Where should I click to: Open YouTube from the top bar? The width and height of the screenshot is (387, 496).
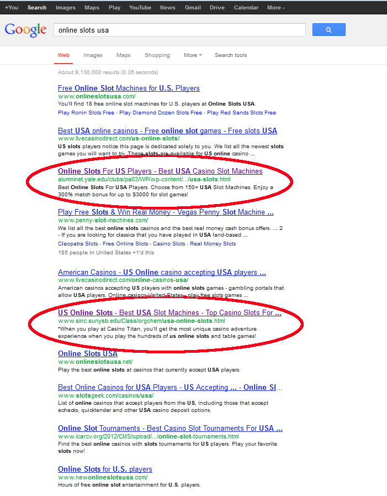click(x=140, y=8)
